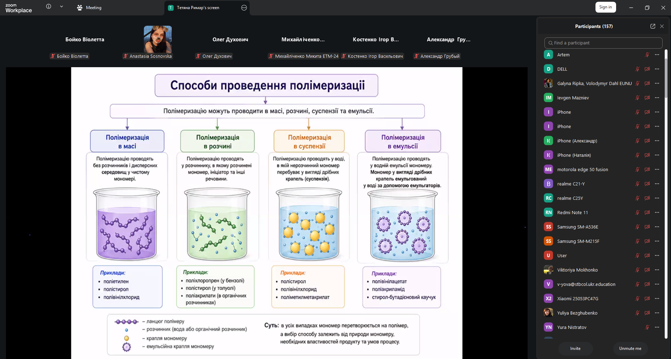
Task: Pop out the Participants panel
Action: point(653,26)
